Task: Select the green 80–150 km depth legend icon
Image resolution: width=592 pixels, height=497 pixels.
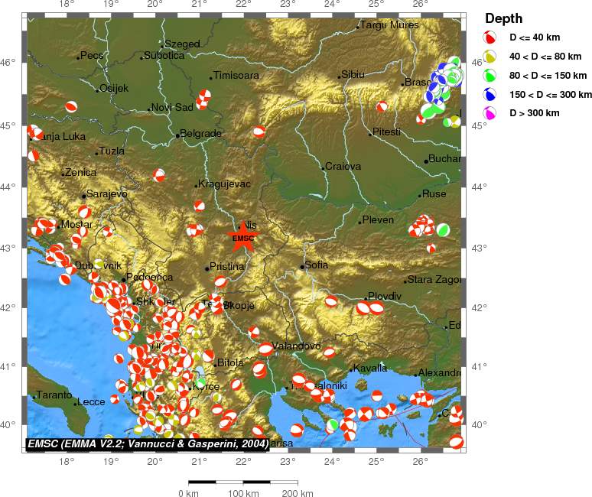Action: coord(490,75)
